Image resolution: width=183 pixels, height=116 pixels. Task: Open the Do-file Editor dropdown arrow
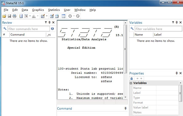pos(47,16)
